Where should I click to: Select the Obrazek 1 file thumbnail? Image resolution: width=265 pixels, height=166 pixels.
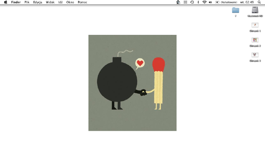[255, 25]
